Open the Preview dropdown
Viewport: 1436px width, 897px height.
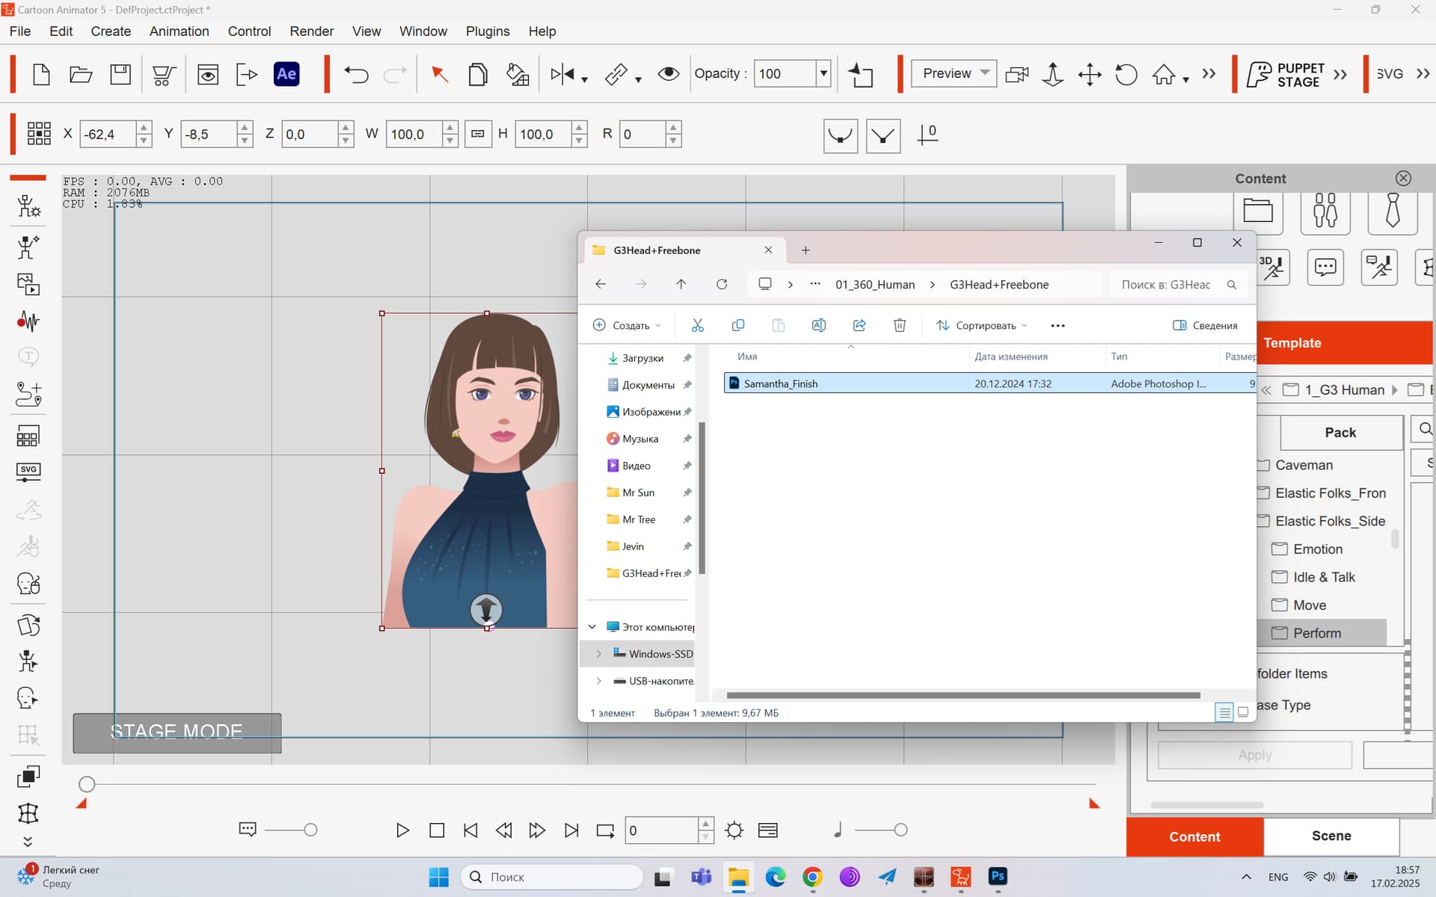click(954, 73)
